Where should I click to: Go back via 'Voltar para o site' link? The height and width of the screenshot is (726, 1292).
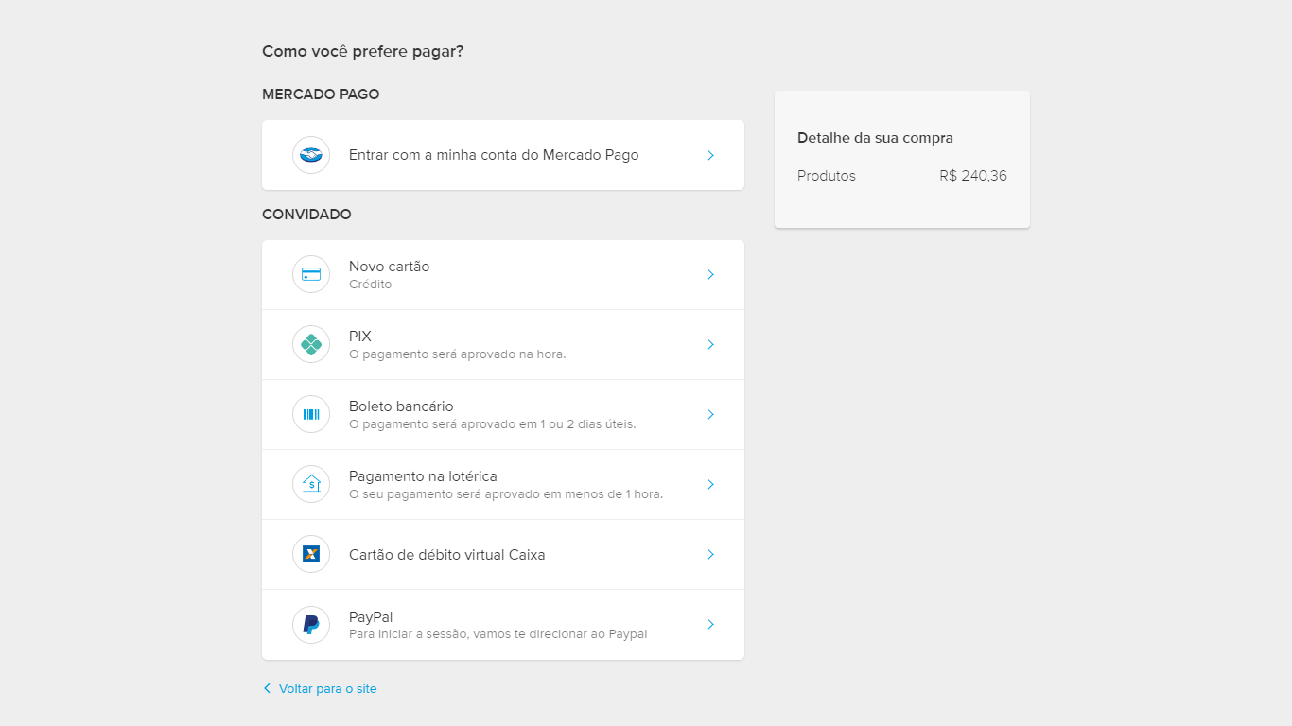[x=327, y=689]
